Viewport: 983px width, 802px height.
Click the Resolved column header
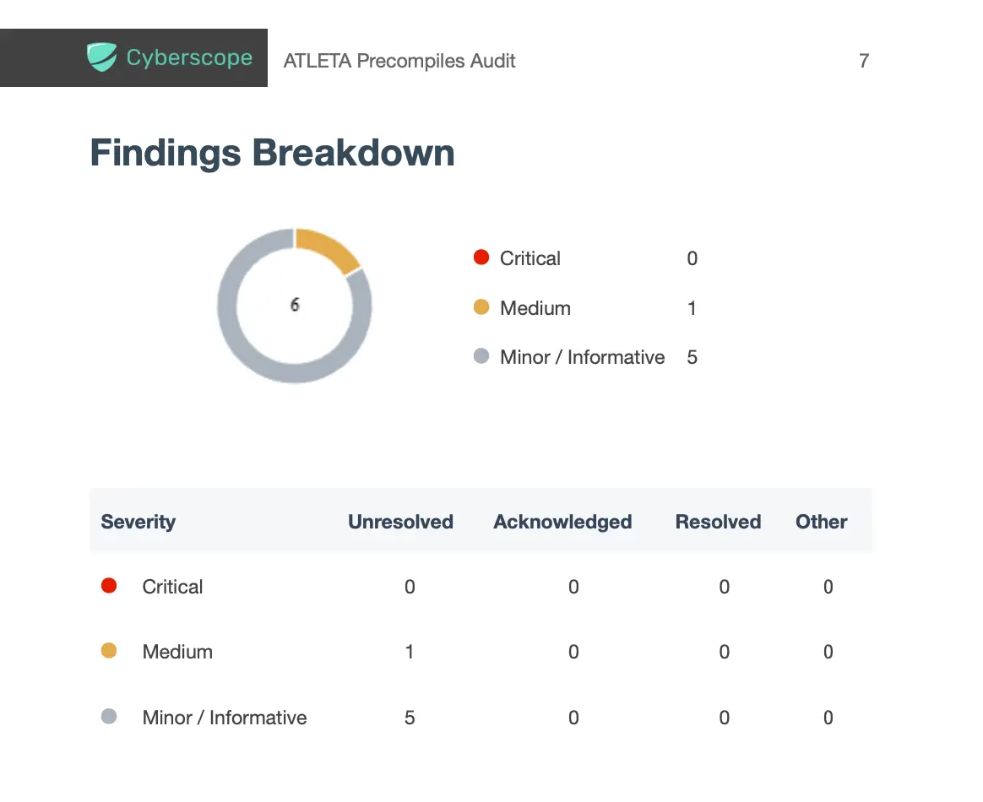coord(718,522)
